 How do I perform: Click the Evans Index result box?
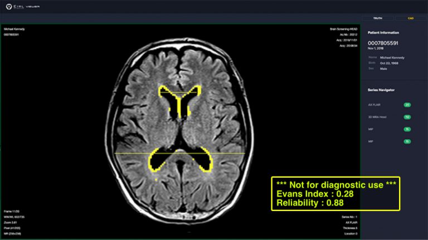[335, 194]
